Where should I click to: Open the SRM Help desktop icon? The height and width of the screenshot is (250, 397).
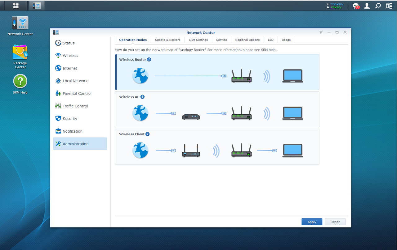coord(20,84)
